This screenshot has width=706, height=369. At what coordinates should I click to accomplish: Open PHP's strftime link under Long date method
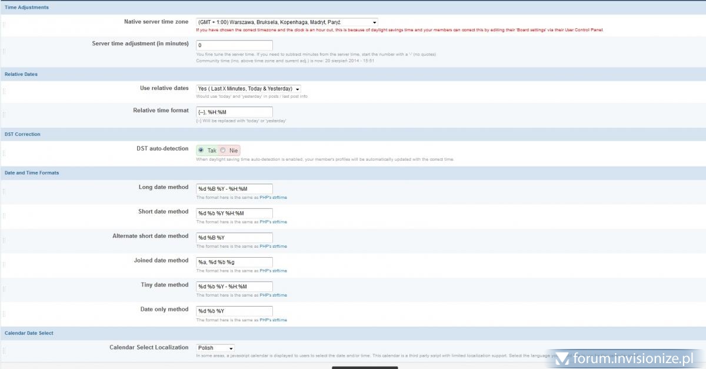tap(273, 198)
